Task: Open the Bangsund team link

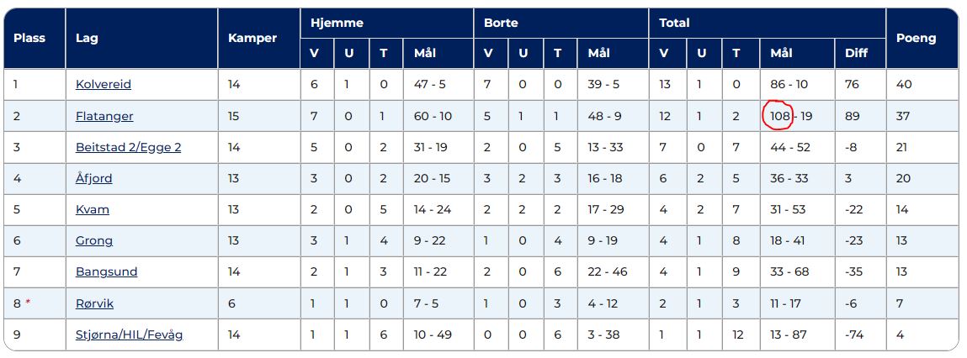Action: tap(106, 271)
